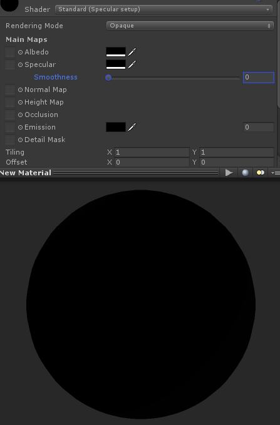Click the Offset X field

[x=152, y=162]
